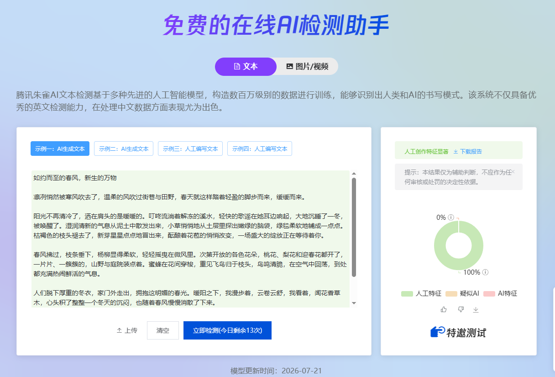Image resolution: width=555 pixels, height=377 pixels.
Task: Click the document icon in 文本 tab
Action: pos(237,66)
